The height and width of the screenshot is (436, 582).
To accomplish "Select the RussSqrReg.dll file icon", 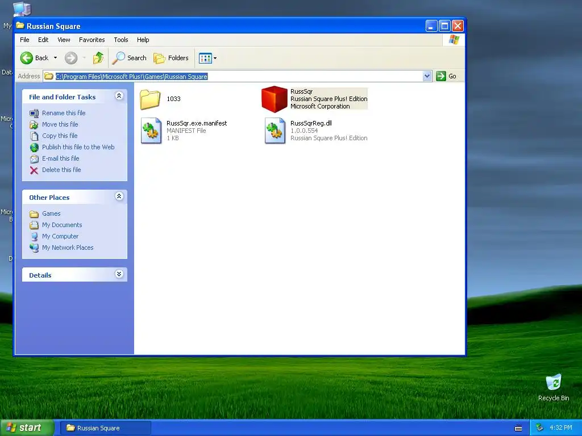I will (x=275, y=131).
